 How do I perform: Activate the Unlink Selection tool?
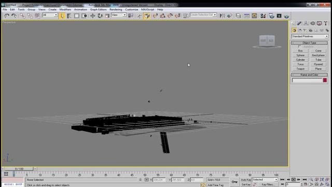tap(30, 16)
